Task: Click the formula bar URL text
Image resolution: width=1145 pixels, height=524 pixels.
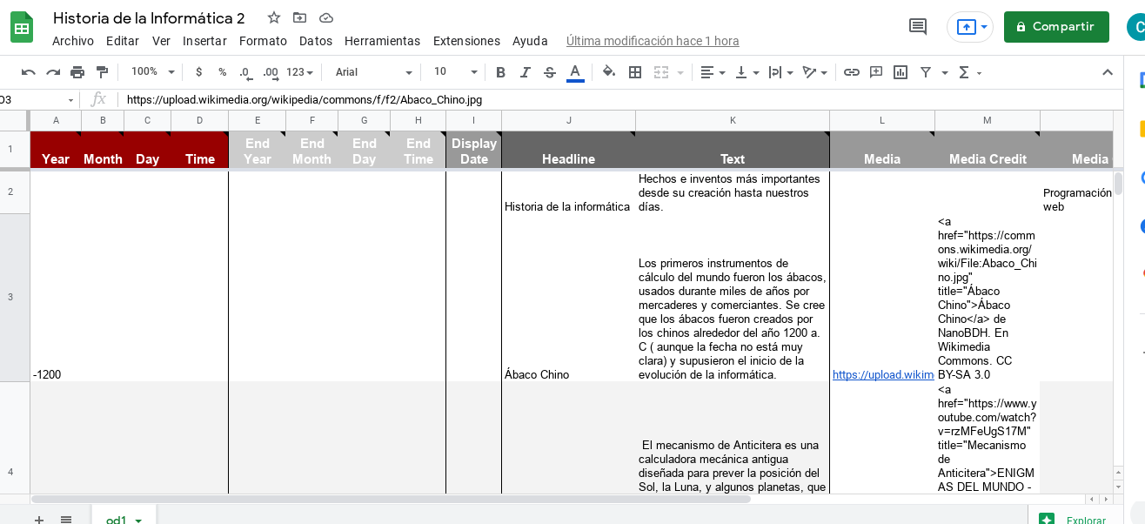Action: click(305, 100)
